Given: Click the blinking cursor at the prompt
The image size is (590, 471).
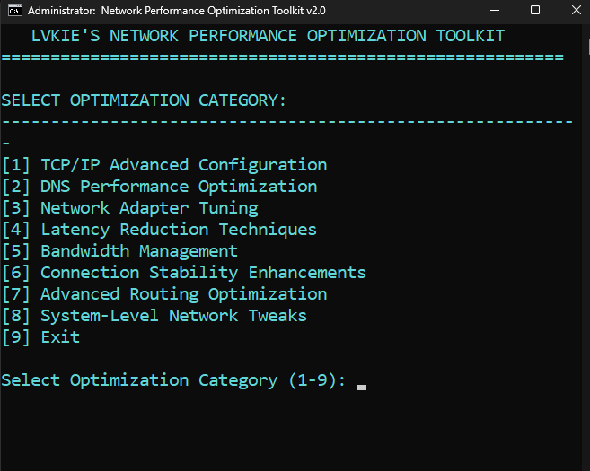Looking at the screenshot, I should coord(361,388).
